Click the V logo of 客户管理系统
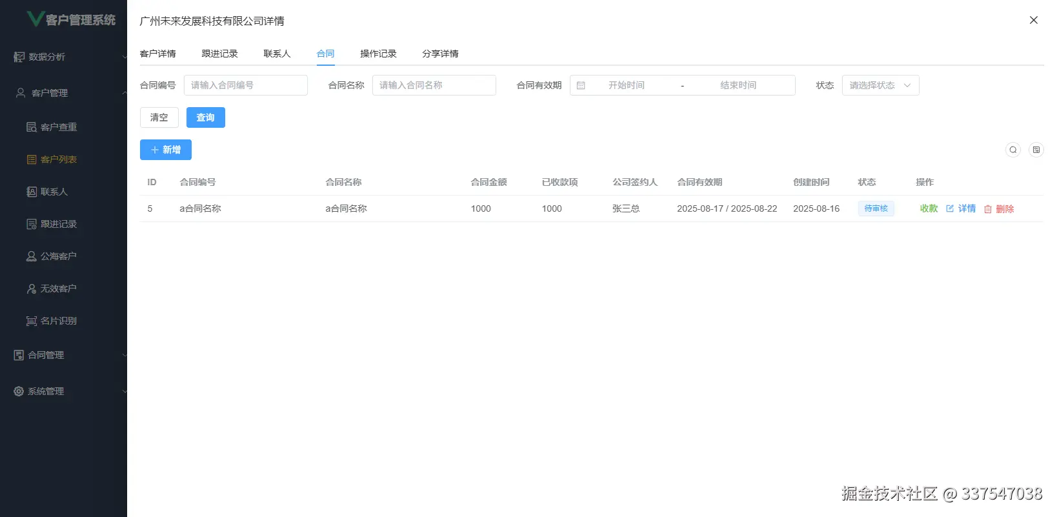This screenshot has width=1057, height=517. (x=35, y=19)
